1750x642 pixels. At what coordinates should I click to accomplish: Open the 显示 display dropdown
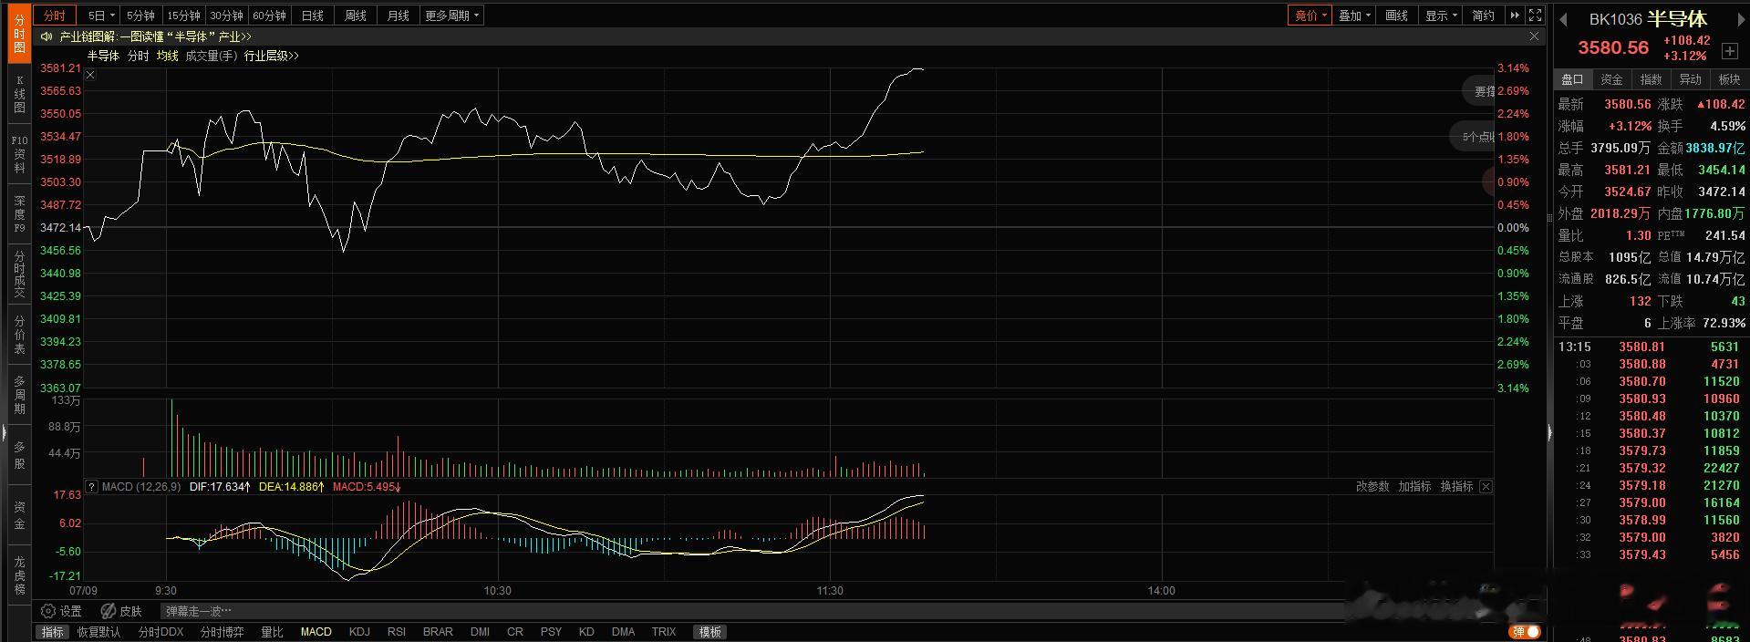(1441, 16)
